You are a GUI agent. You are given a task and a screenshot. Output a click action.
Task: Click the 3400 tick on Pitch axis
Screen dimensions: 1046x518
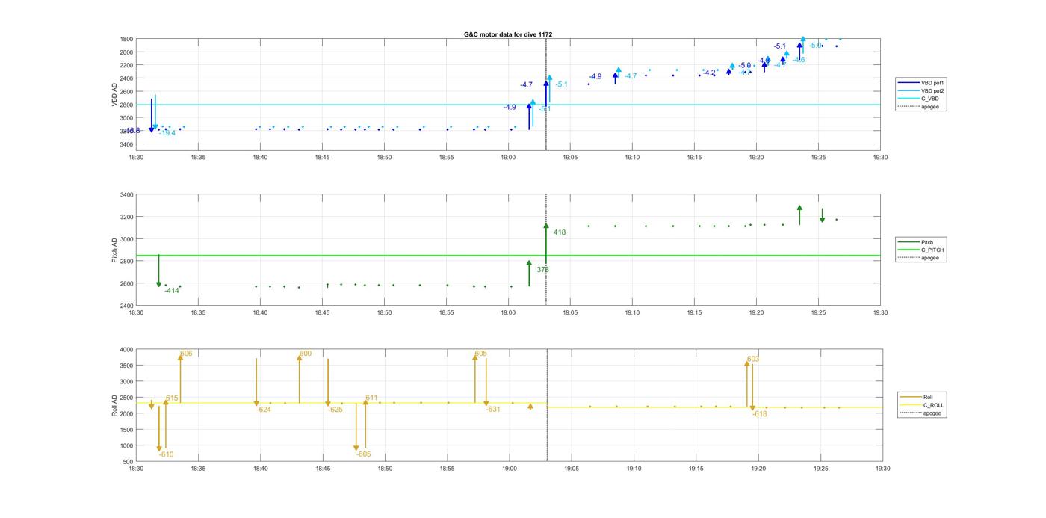click(126, 195)
